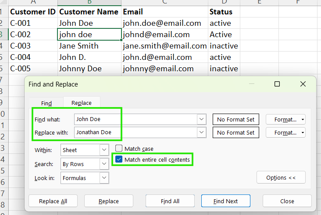Viewport: 321px width, 215px height.
Task: Select the Customer ID header cell
Action: click(33, 12)
